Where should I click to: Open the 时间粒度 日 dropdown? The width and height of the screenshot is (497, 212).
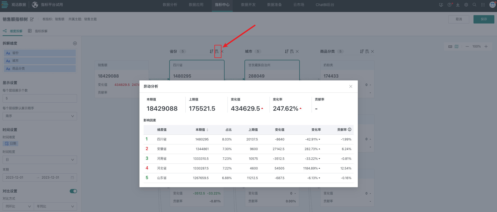(x=40, y=160)
